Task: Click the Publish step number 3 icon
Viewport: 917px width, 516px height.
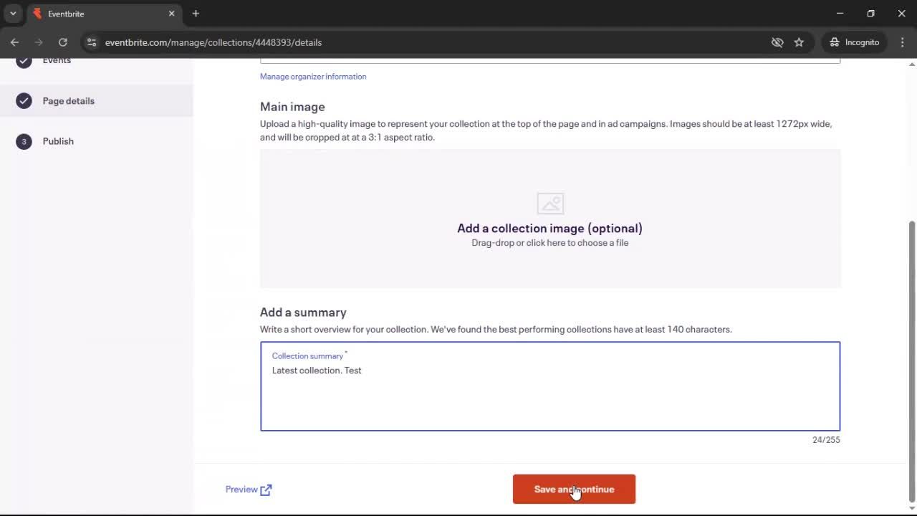Action: [24, 141]
